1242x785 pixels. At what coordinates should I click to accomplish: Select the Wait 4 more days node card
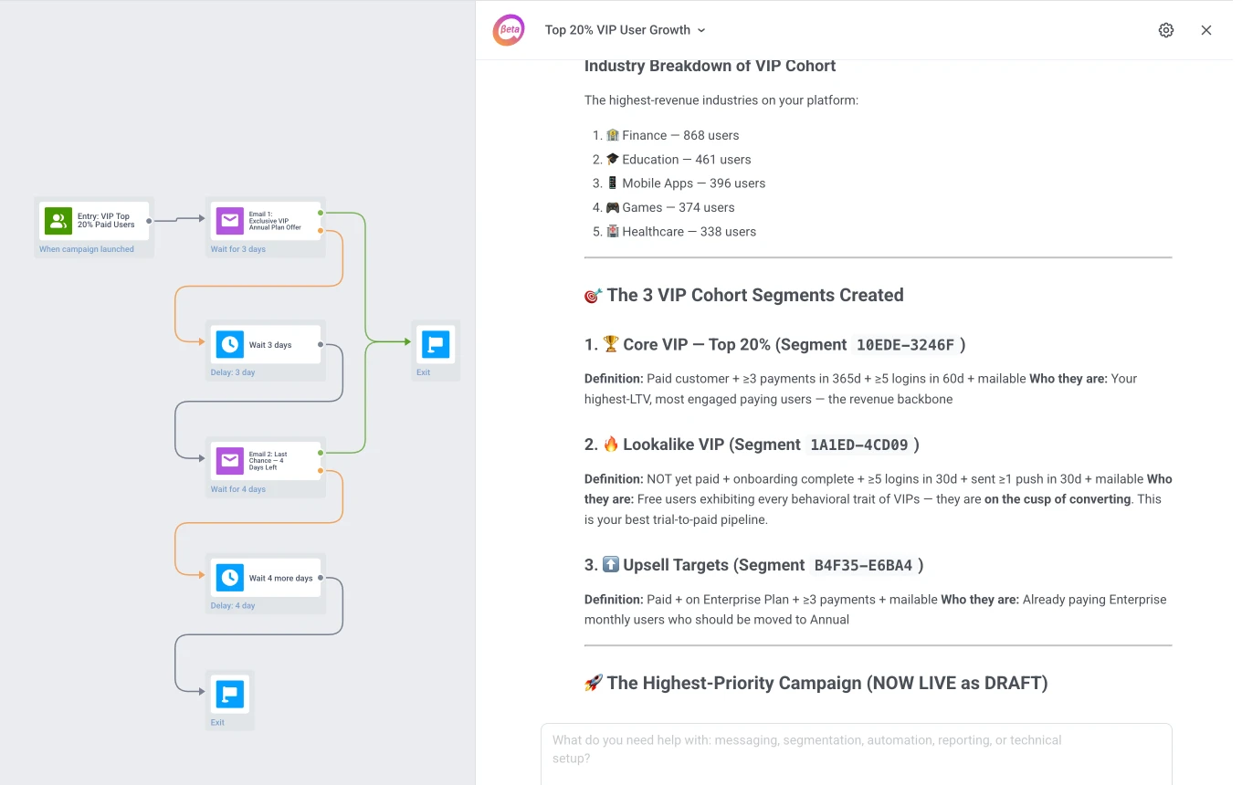point(266,578)
